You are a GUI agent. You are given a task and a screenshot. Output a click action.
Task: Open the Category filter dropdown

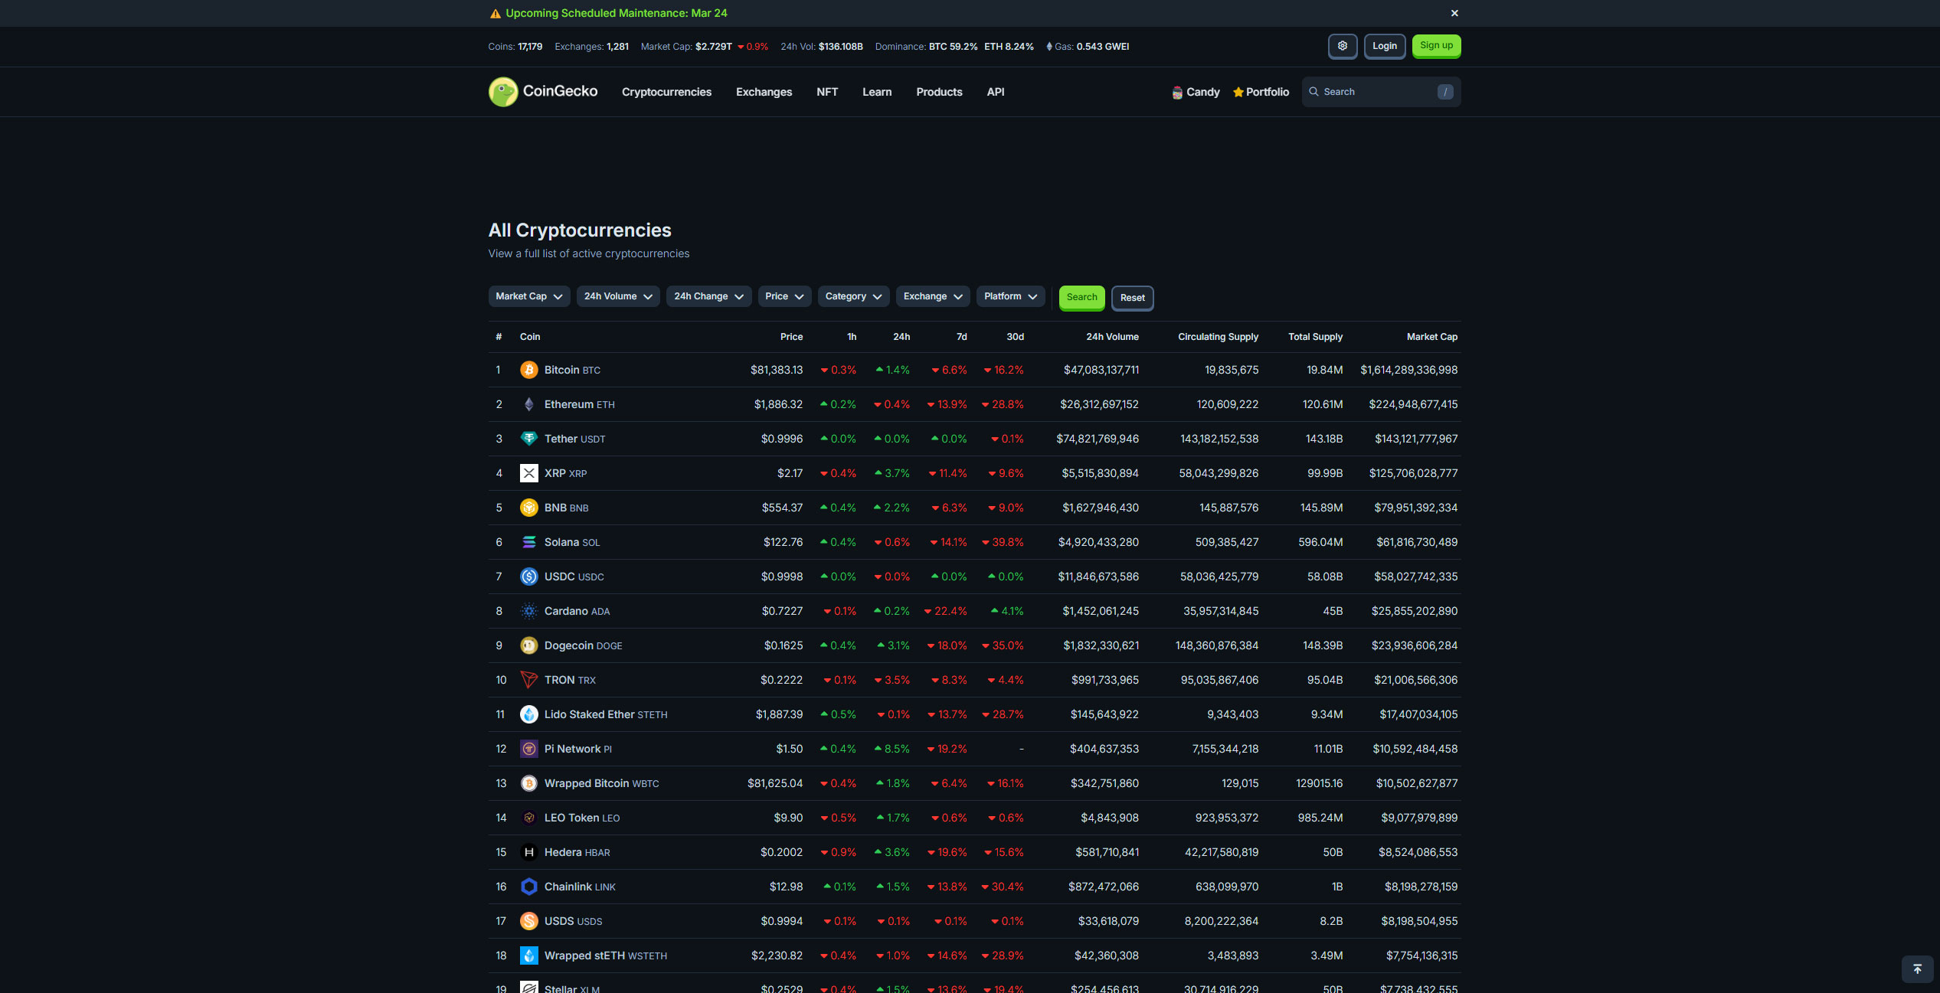coord(854,296)
